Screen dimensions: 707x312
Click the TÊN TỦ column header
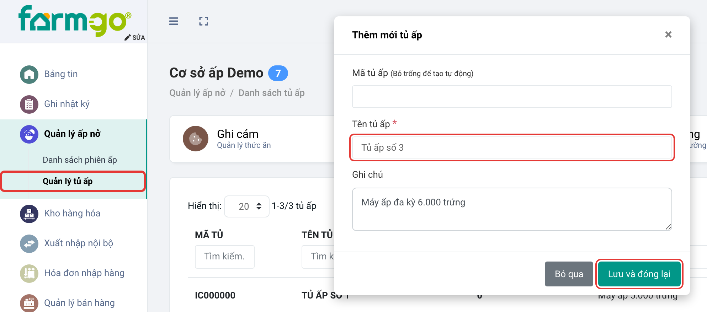pos(317,235)
